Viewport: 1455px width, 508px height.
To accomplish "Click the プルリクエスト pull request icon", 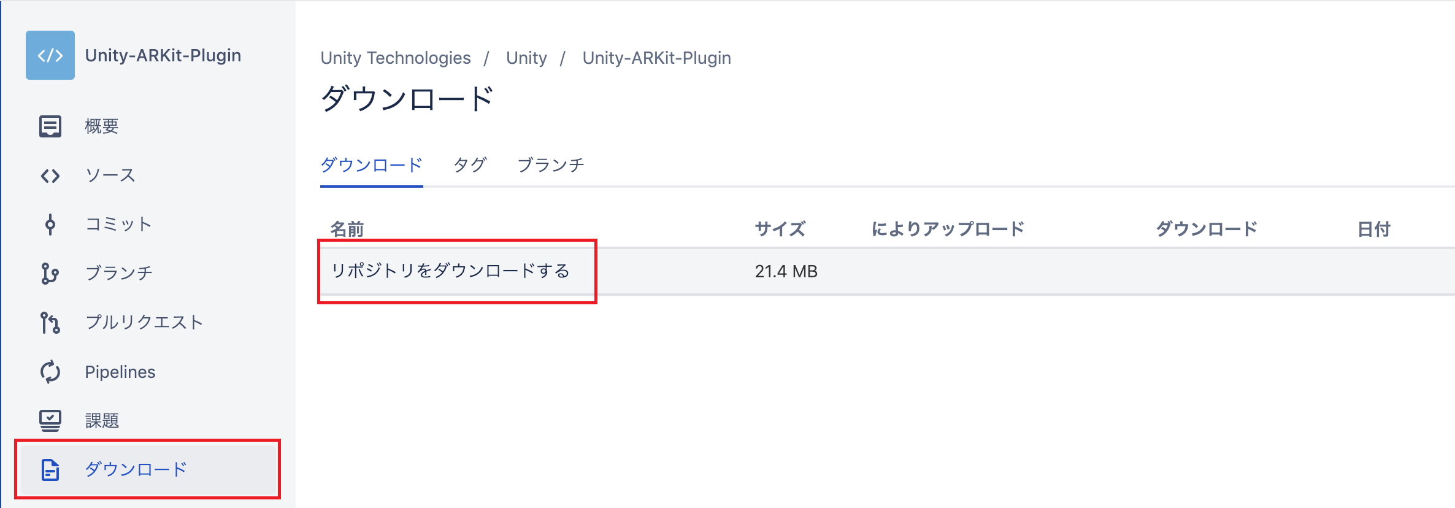I will tap(50, 323).
